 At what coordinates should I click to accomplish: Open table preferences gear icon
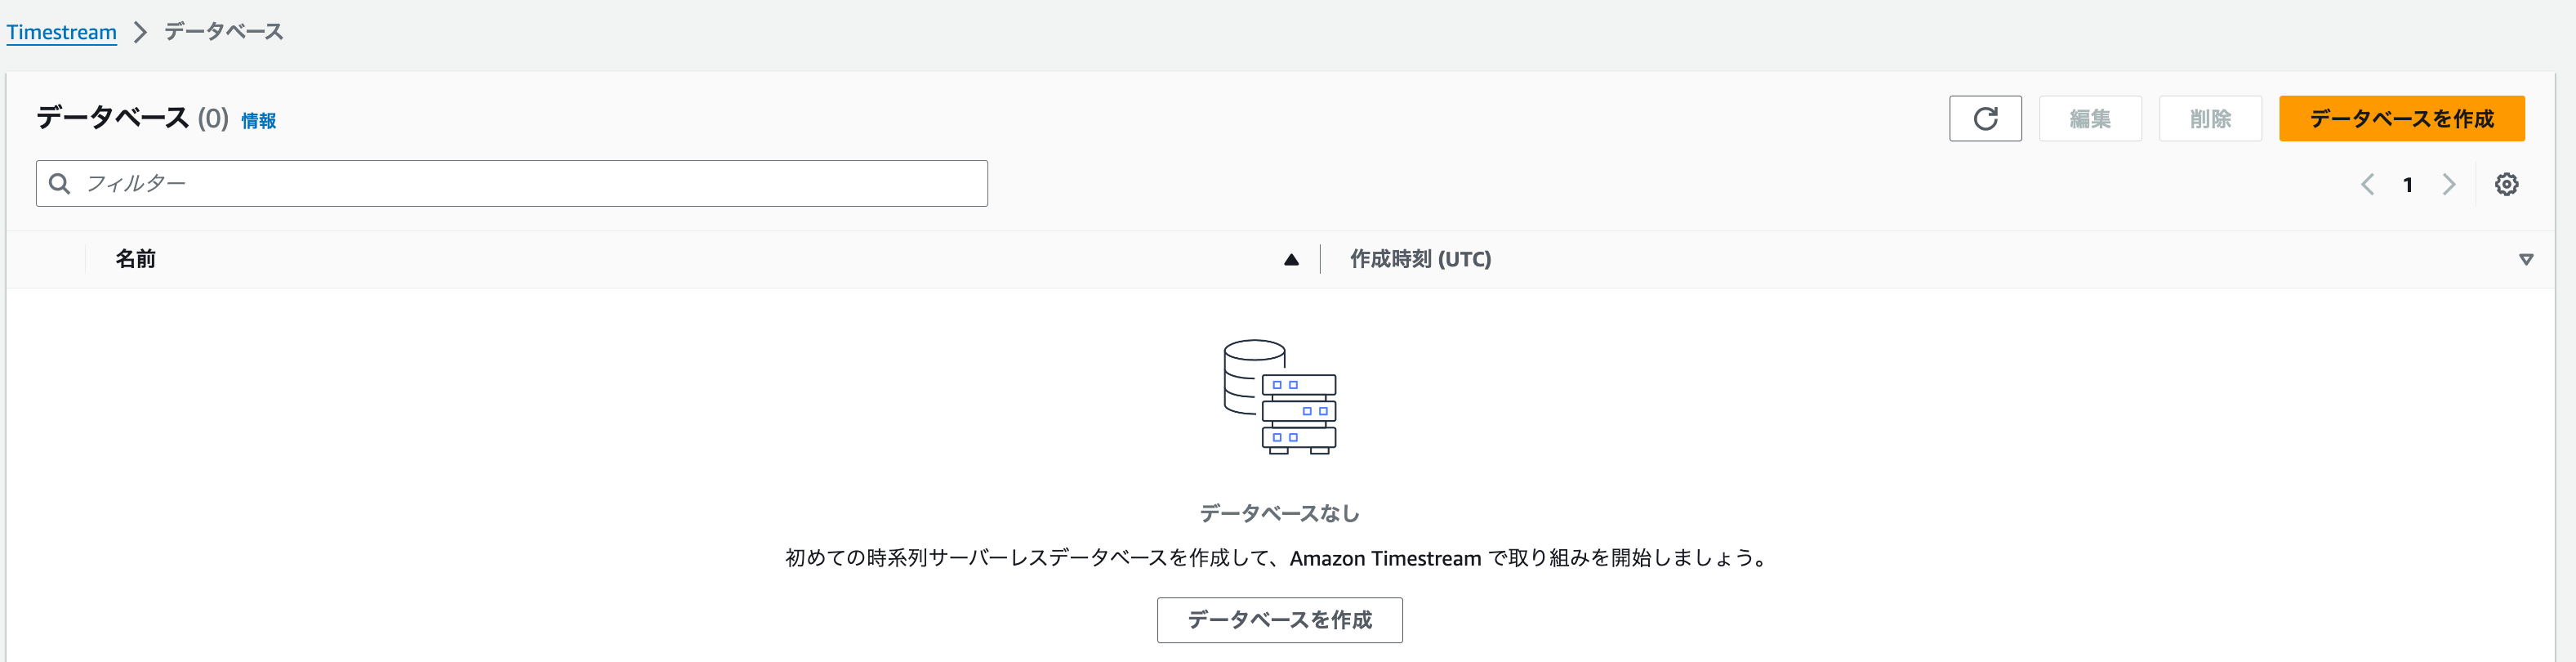[2506, 184]
